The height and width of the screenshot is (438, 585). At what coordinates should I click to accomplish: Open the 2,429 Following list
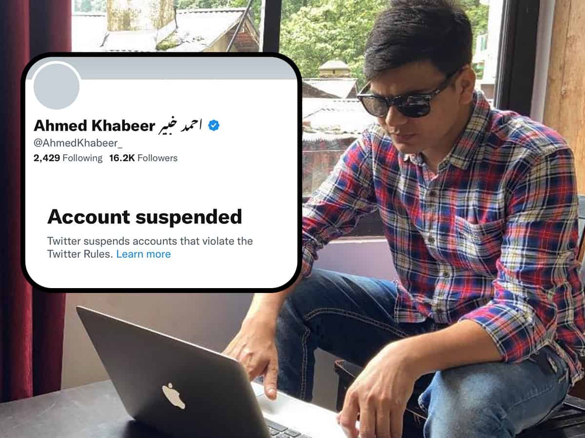[x=68, y=158]
